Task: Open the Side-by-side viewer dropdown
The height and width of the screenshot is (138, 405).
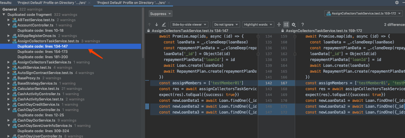Action: pos(189,24)
